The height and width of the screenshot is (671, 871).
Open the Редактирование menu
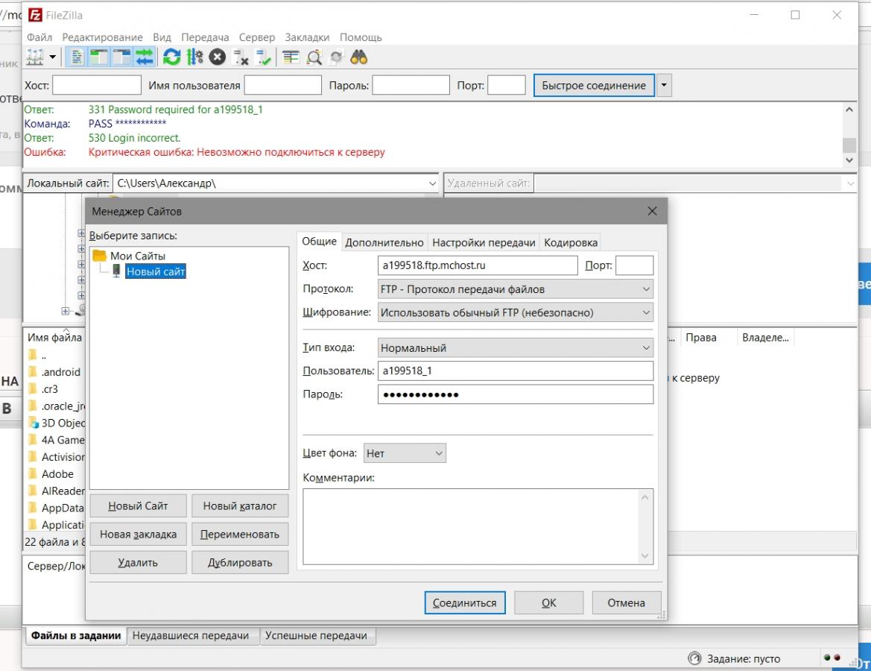click(102, 37)
